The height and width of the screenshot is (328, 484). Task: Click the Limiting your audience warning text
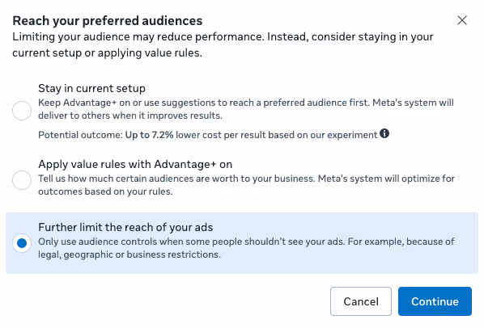(223, 44)
